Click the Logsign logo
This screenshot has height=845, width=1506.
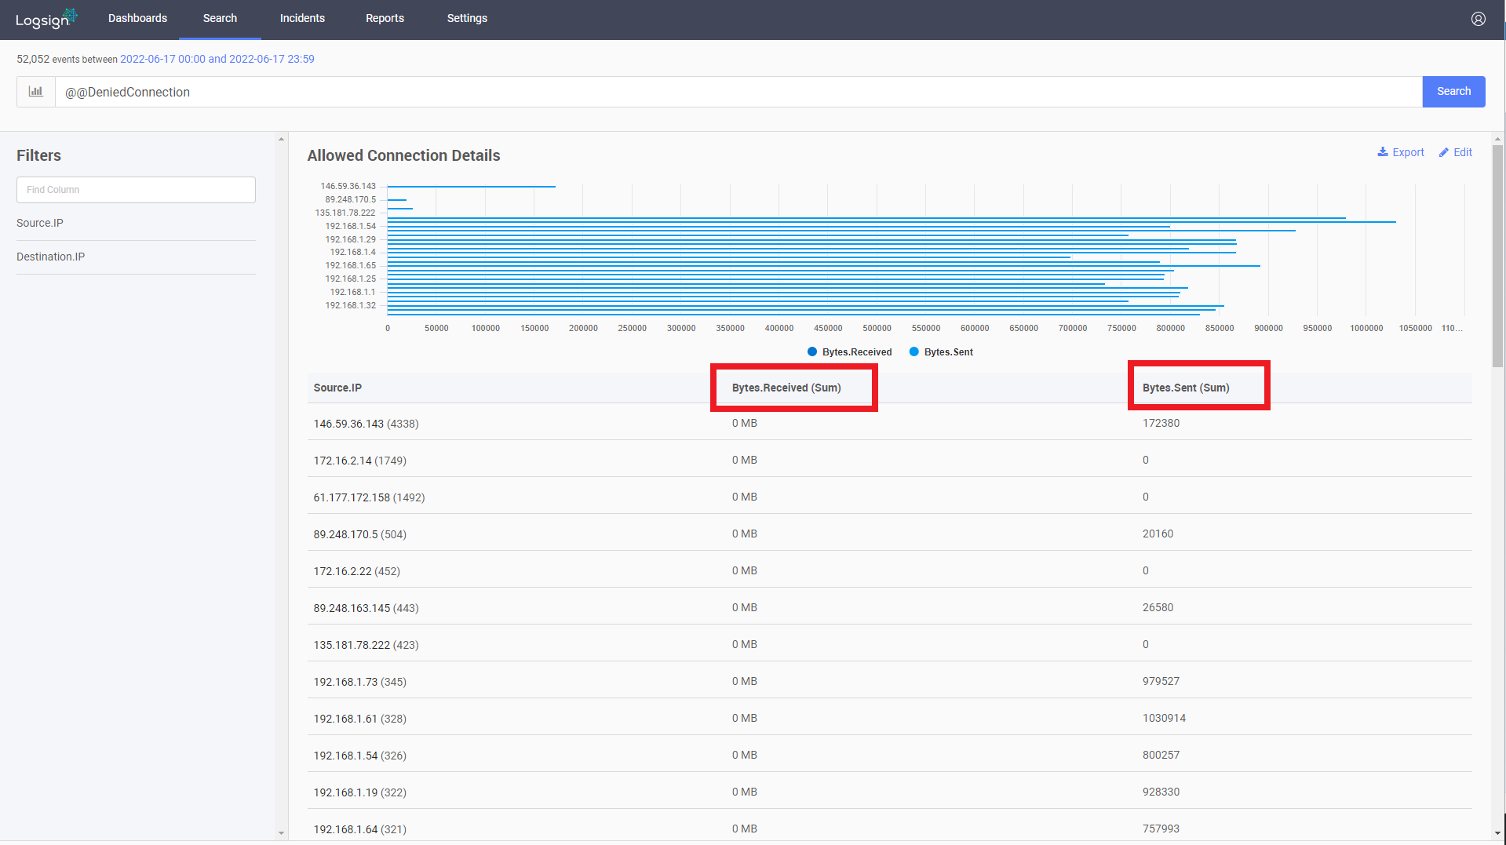click(x=46, y=19)
